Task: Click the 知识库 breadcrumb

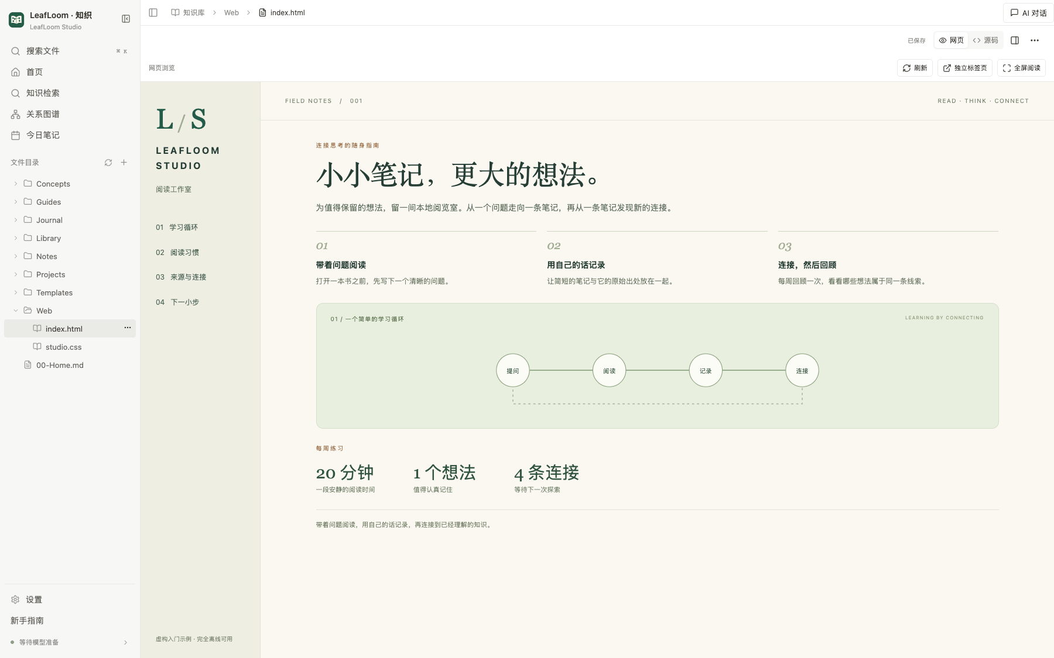Action: (188, 12)
